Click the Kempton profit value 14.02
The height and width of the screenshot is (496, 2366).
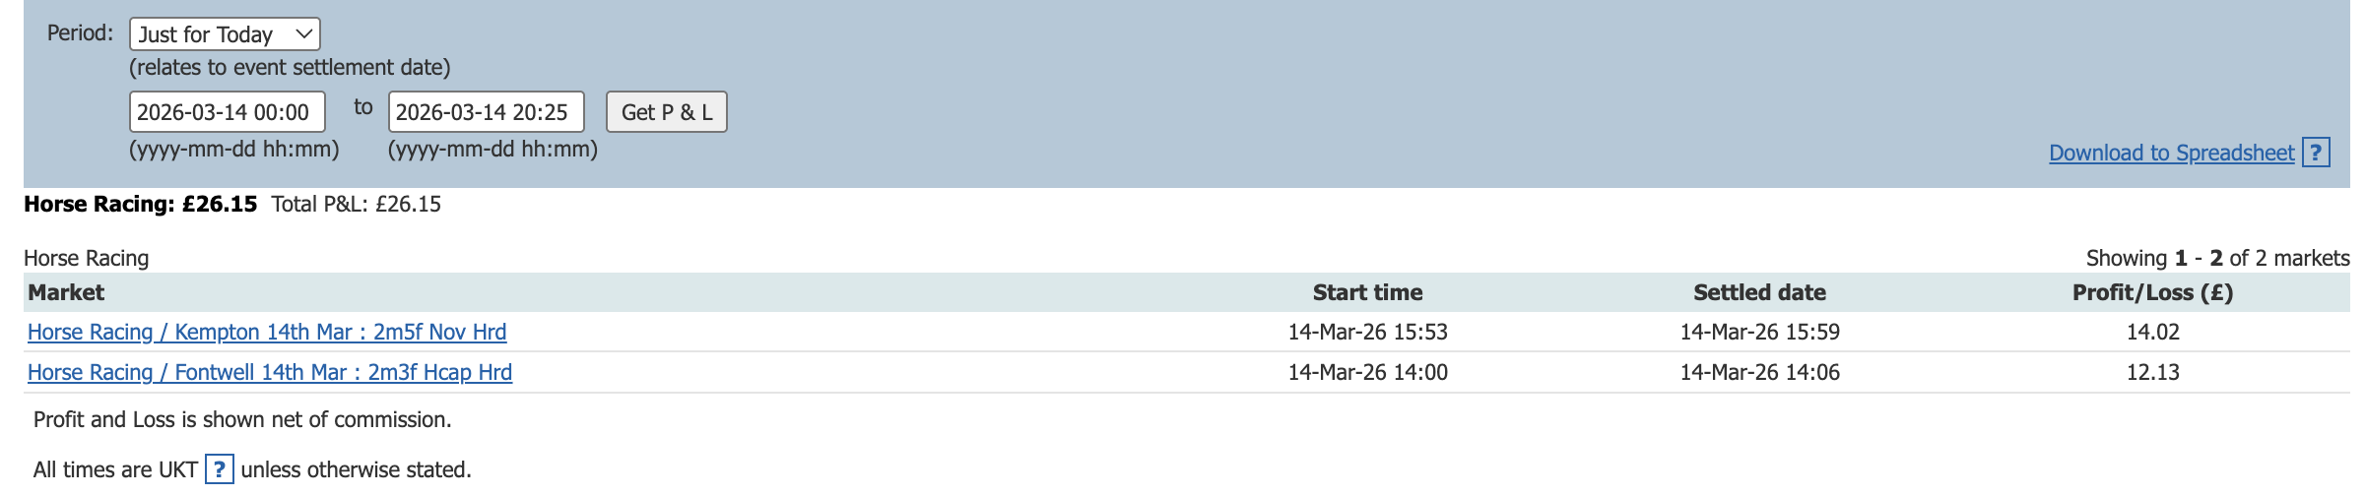[2152, 333]
